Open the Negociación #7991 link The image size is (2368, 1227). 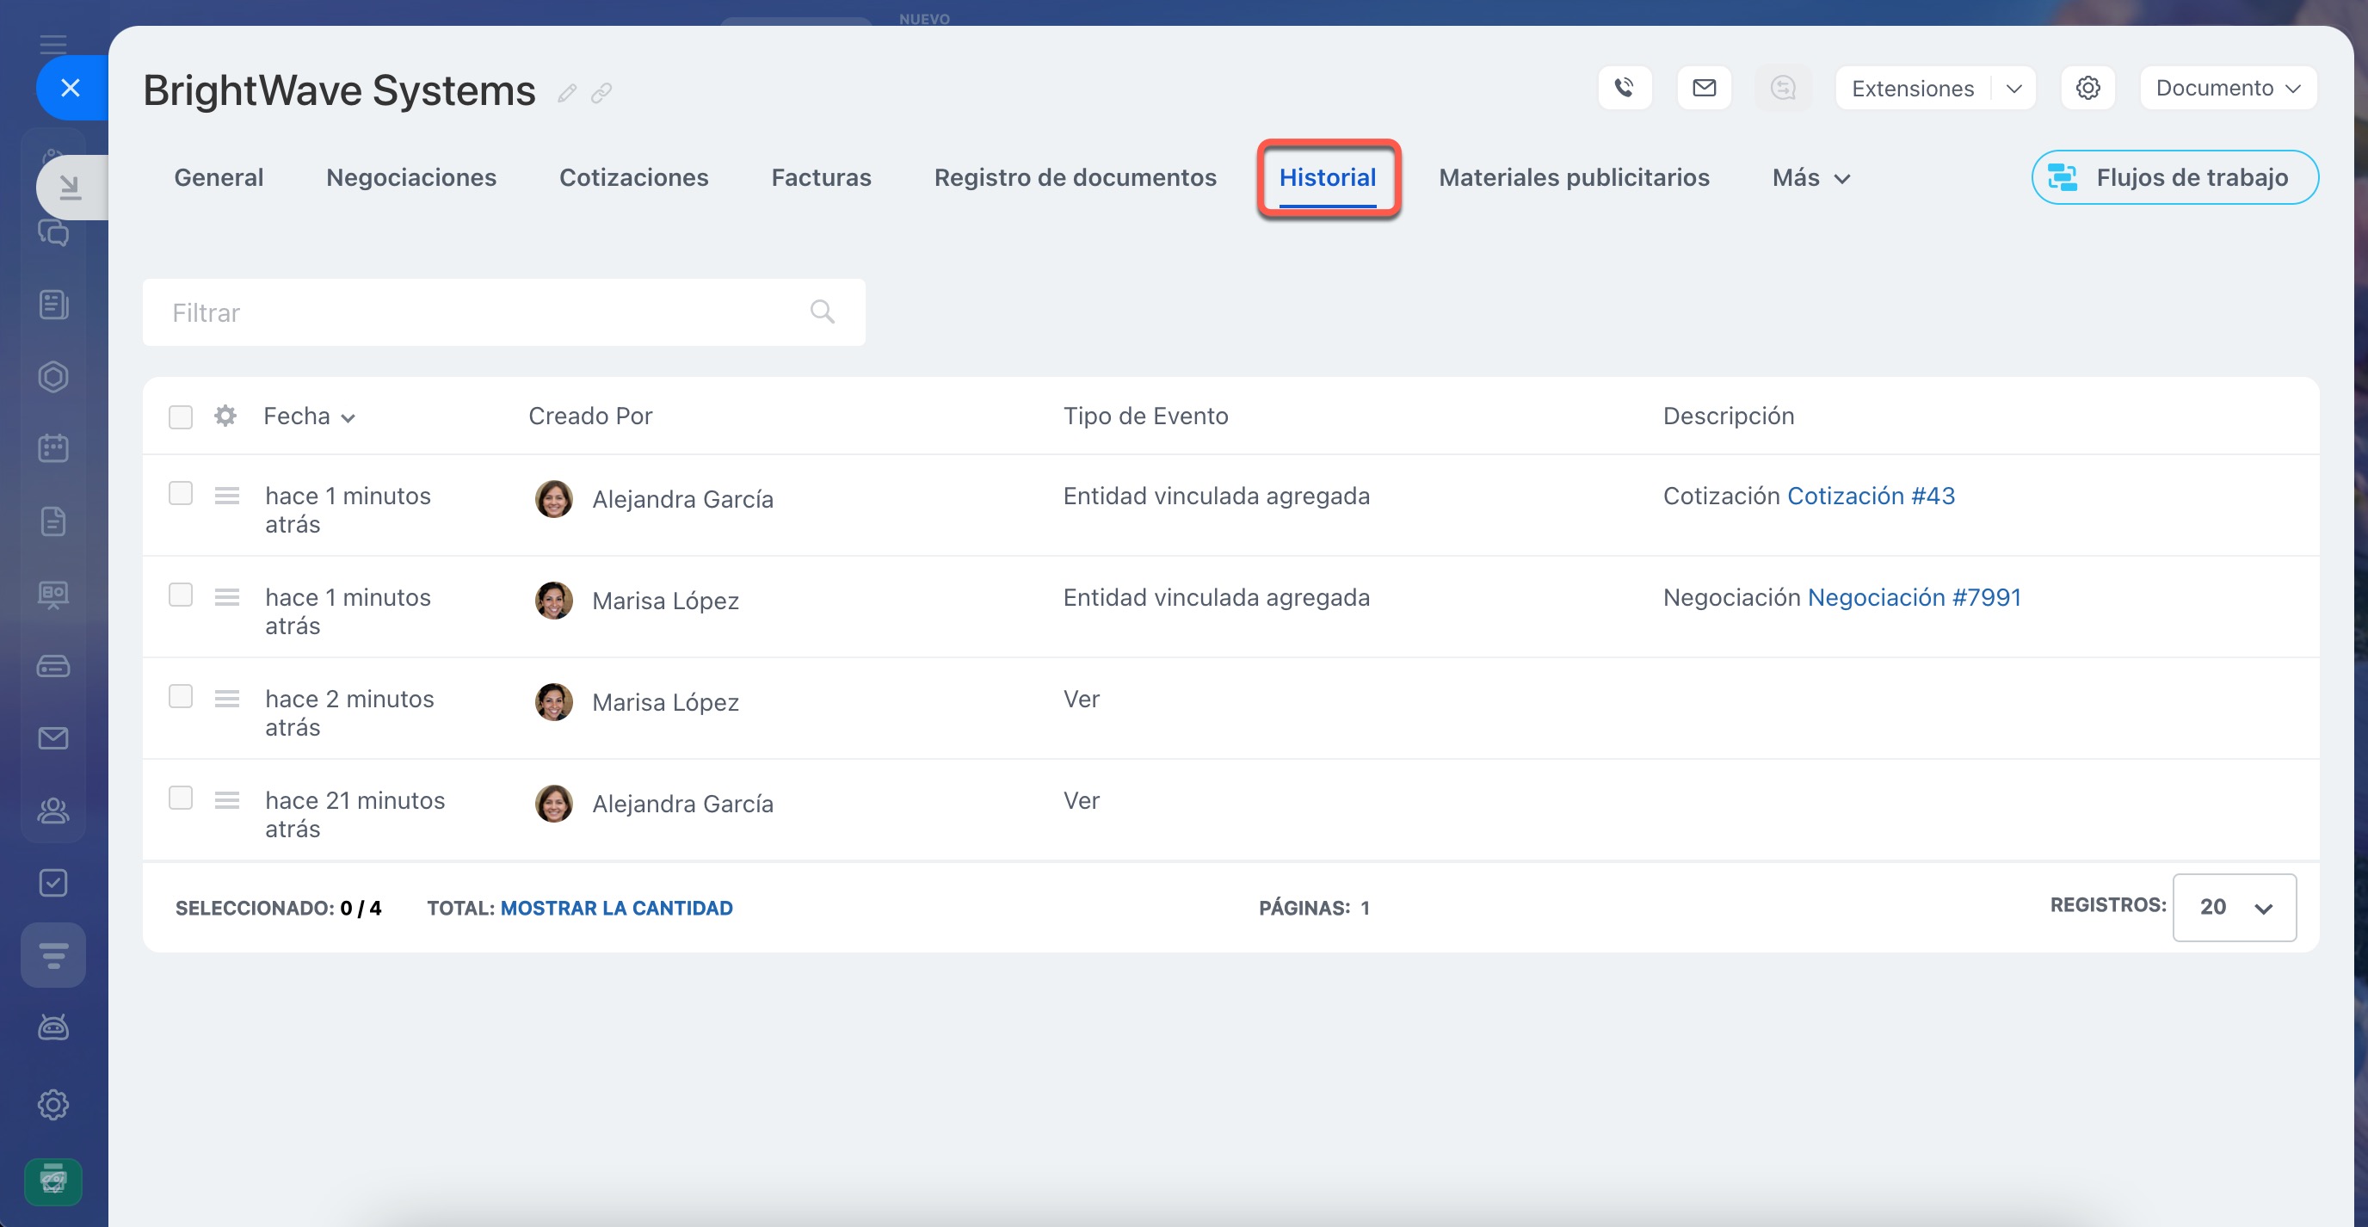tap(1914, 597)
